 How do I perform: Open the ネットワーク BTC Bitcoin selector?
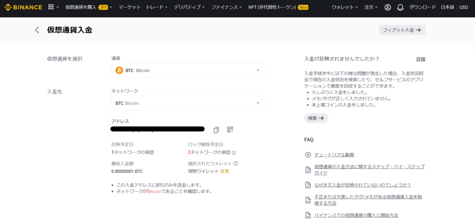pyautogui.click(x=188, y=103)
